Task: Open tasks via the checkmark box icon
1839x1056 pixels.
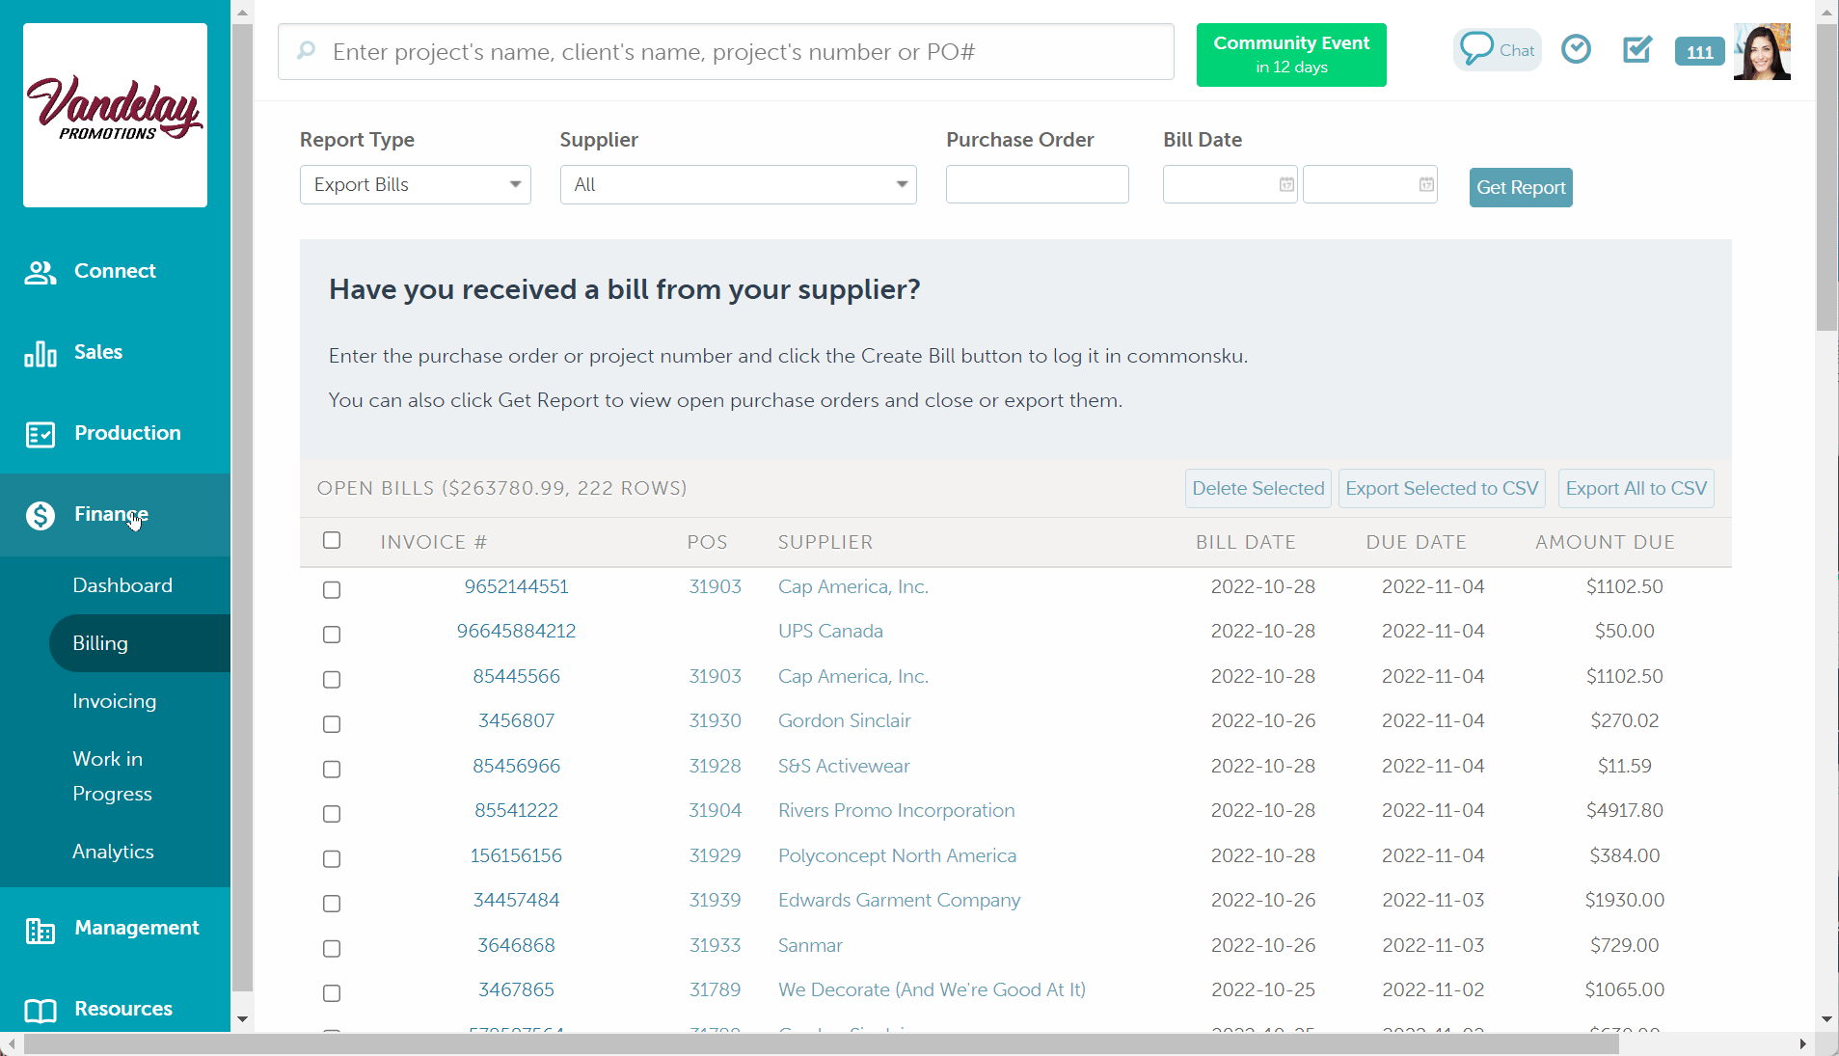Action: point(1636,50)
